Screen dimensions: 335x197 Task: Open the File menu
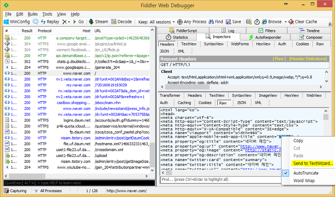pos(8,14)
